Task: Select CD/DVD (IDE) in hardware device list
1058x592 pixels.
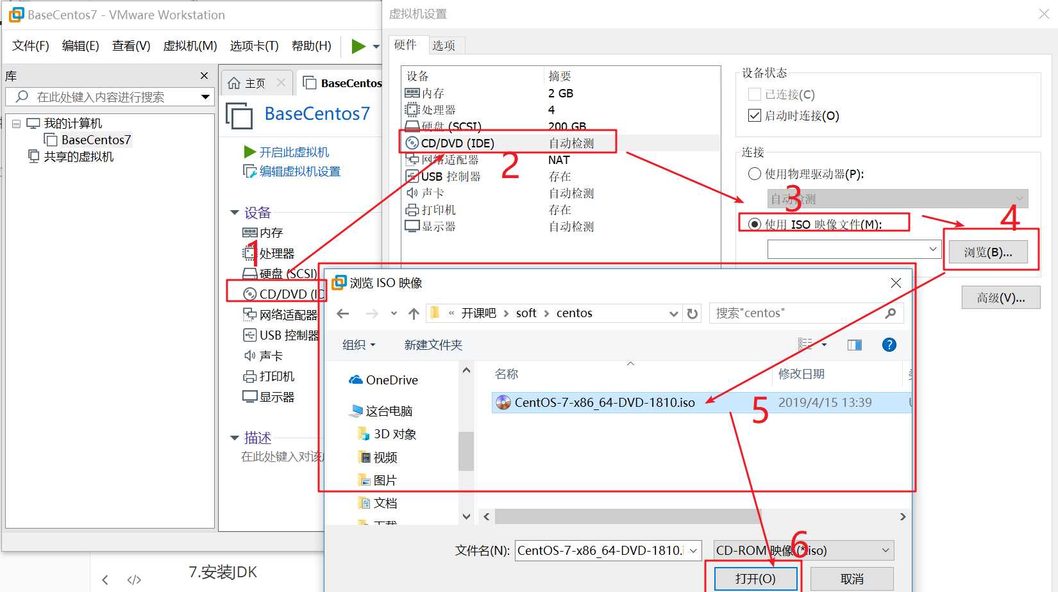Action: (561, 143)
